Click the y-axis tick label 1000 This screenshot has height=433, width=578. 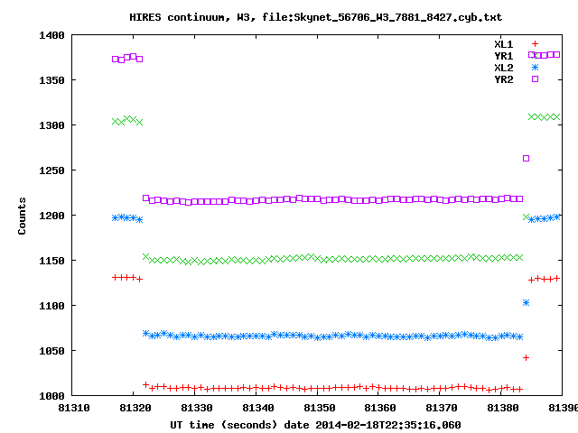(52, 396)
